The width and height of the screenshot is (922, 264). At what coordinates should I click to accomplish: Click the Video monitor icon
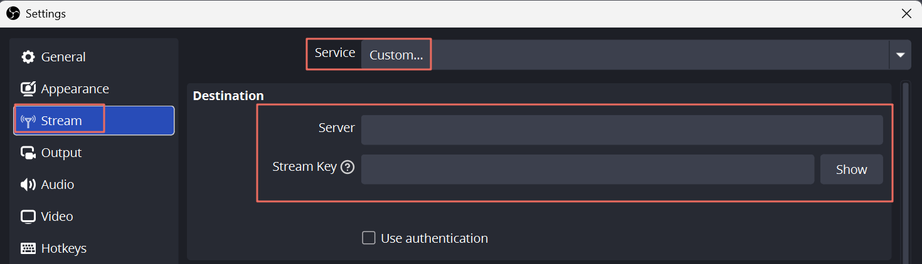click(x=28, y=217)
